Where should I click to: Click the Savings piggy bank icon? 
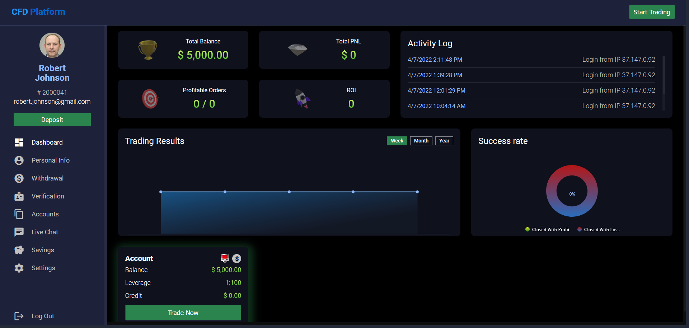click(19, 250)
